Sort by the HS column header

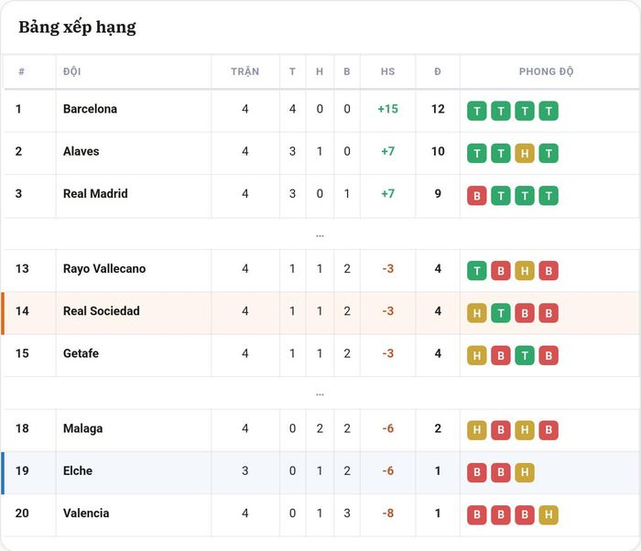388,71
